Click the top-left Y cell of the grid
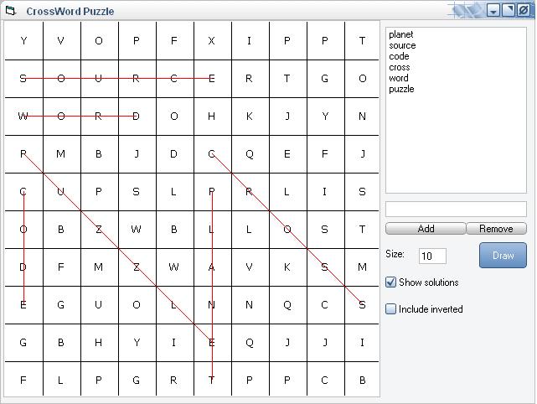 pyautogui.click(x=23, y=41)
